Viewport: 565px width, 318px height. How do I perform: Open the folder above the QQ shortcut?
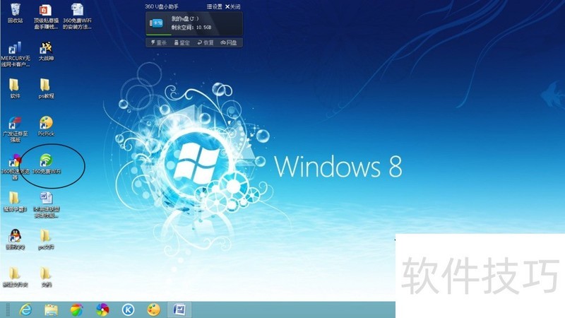click(x=15, y=202)
